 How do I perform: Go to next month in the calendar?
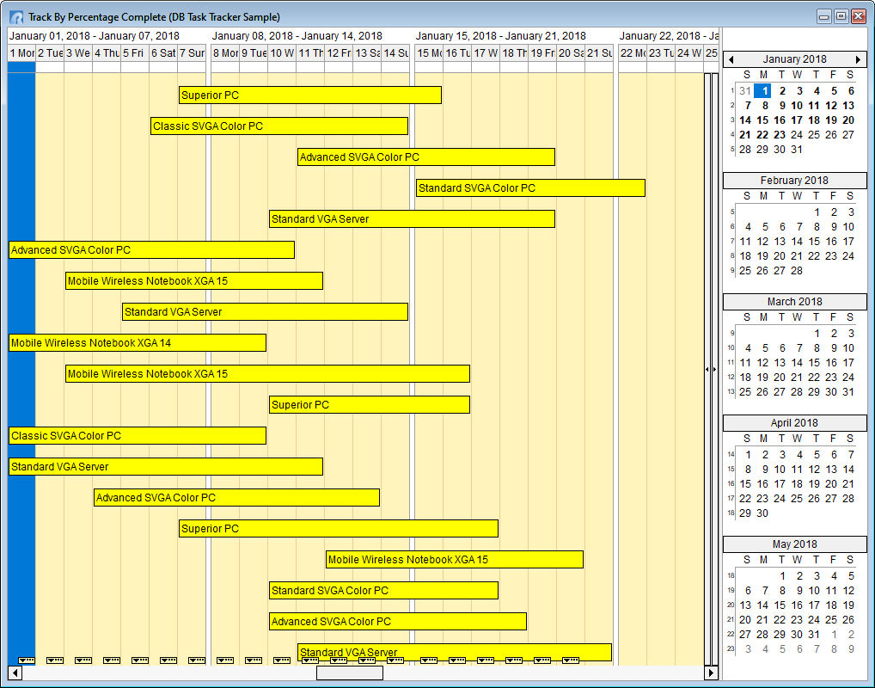(x=859, y=59)
